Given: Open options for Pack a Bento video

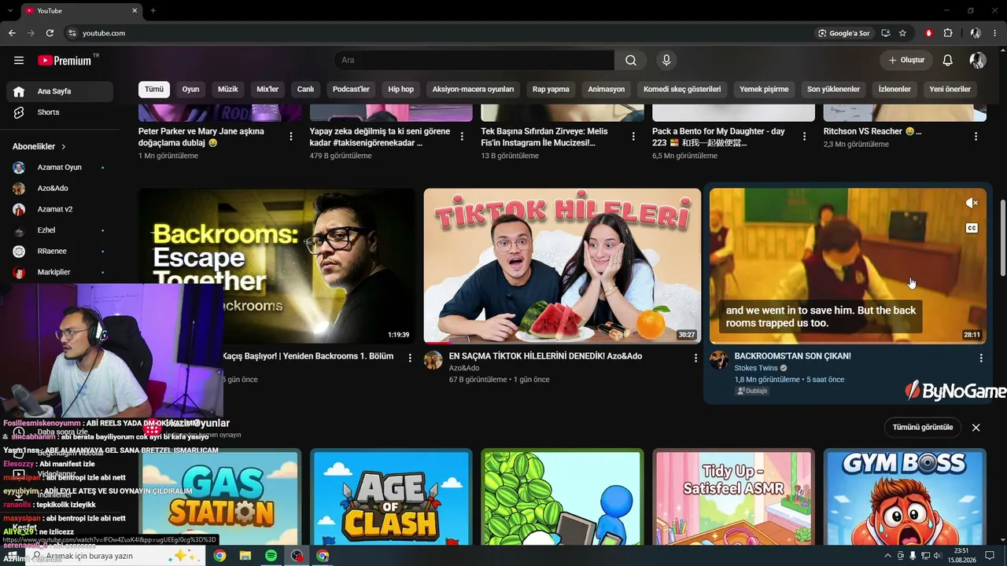Looking at the screenshot, I should (x=805, y=136).
